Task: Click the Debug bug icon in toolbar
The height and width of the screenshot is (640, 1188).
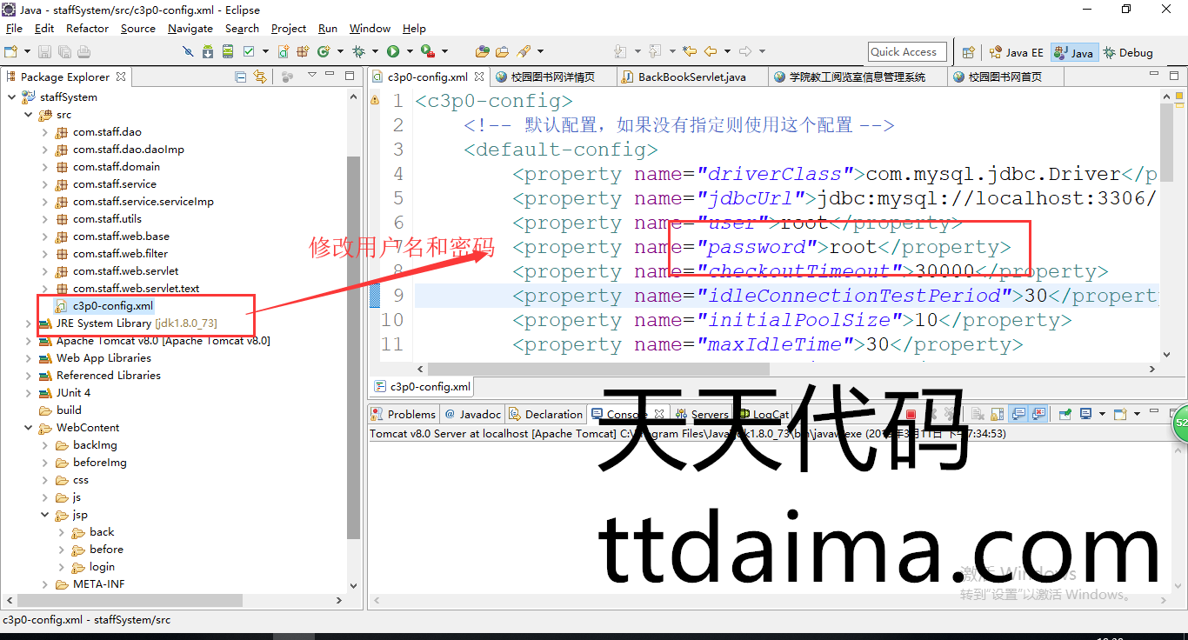Action: click(x=358, y=52)
